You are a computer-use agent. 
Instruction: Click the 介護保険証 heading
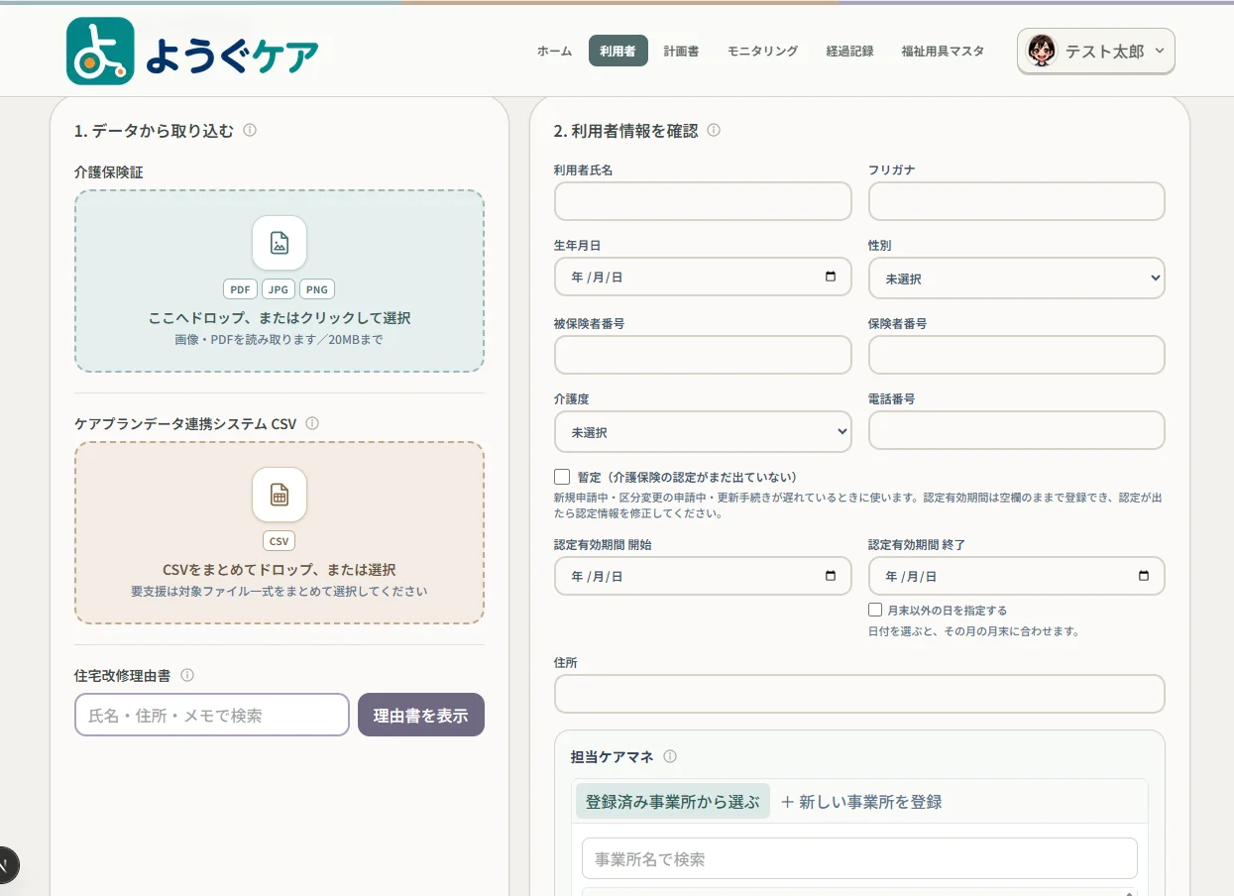(x=109, y=171)
